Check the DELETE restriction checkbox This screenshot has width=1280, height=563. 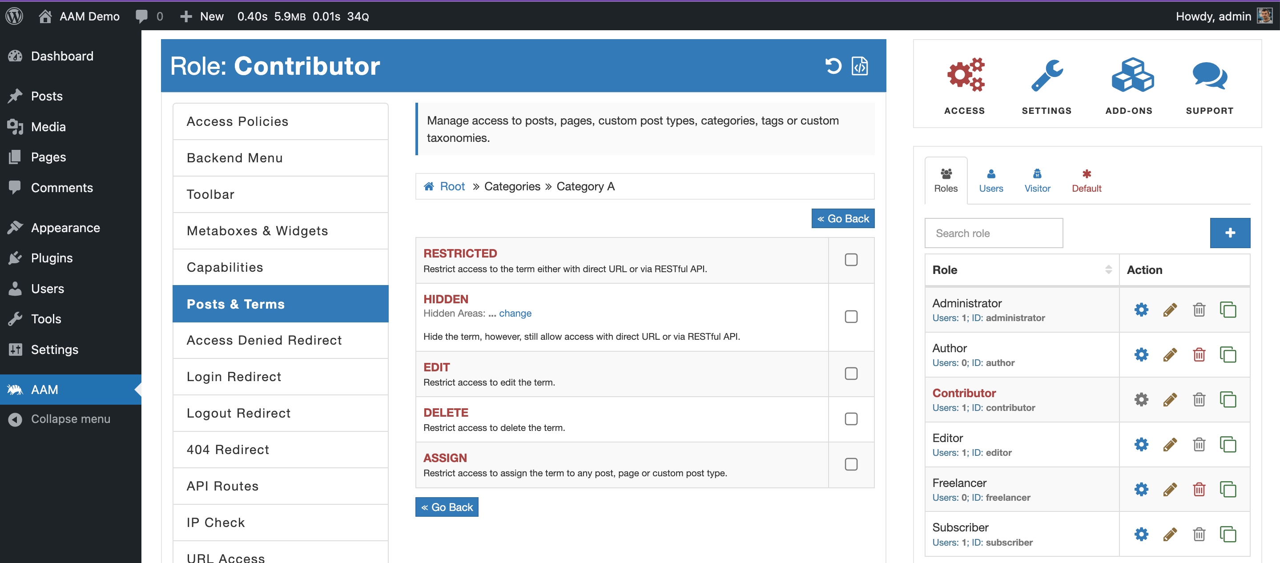click(851, 418)
